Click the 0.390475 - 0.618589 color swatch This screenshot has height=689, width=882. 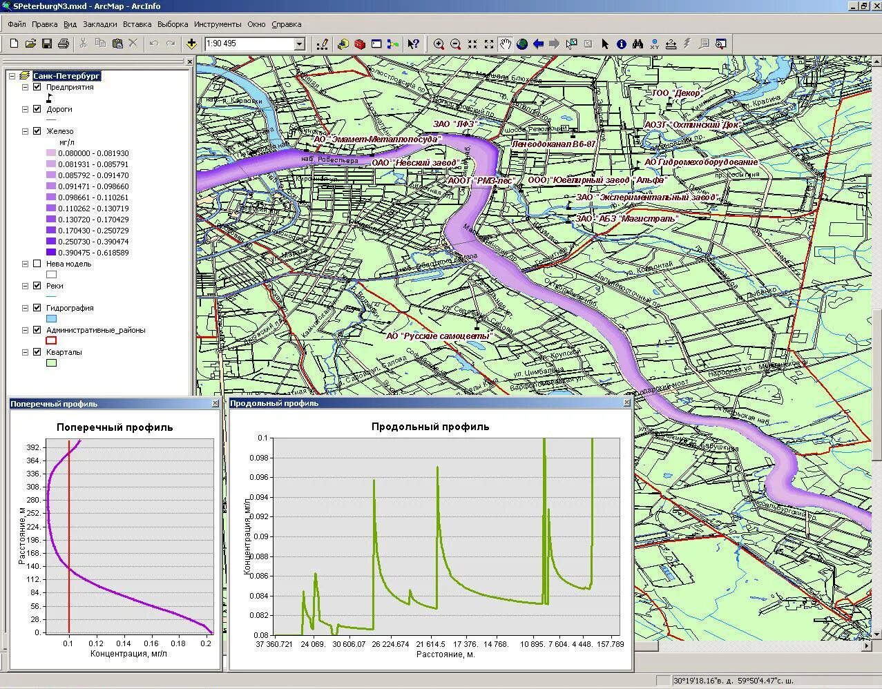(x=51, y=253)
